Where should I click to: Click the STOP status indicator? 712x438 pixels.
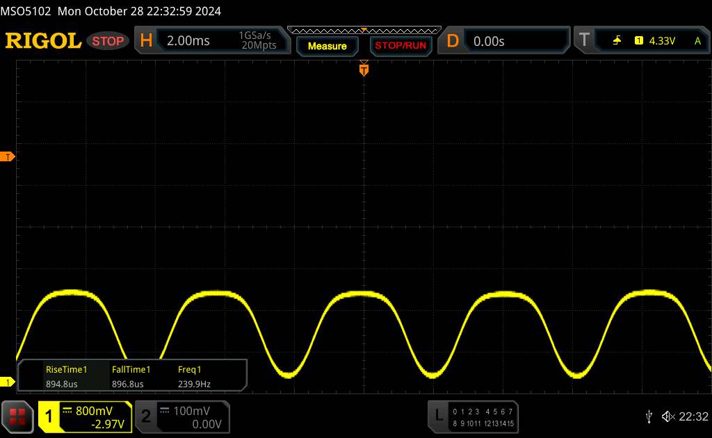coord(108,41)
